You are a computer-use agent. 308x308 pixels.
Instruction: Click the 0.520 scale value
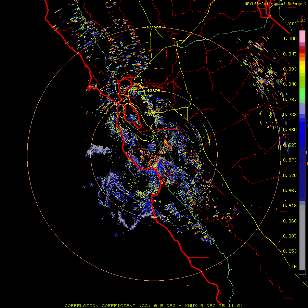[290, 176]
